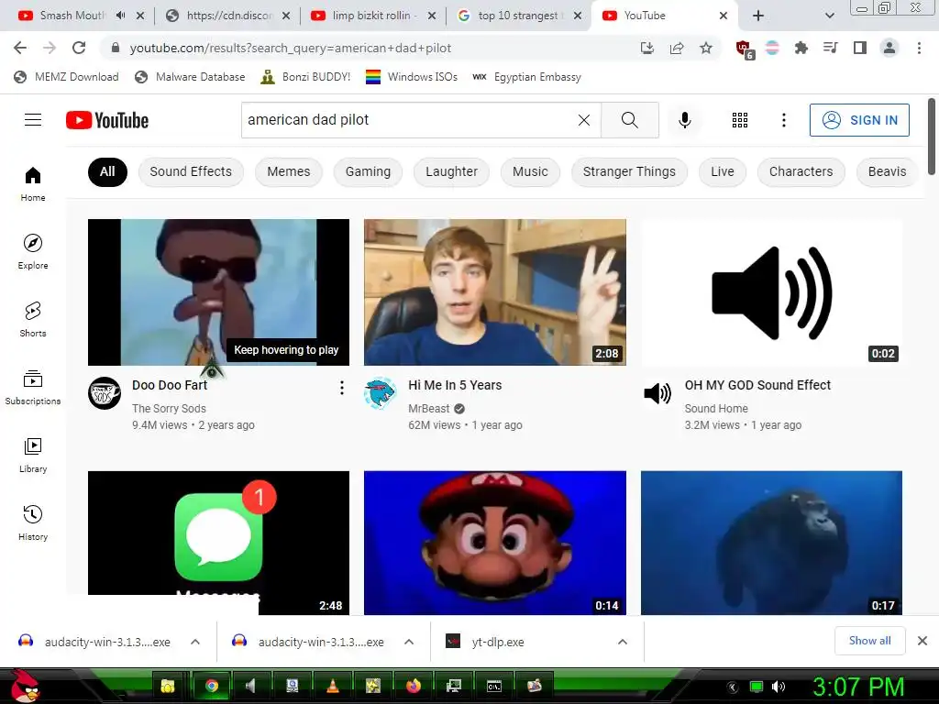Open Shorts in the sidebar
This screenshot has width=939, height=704.
coord(33,319)
